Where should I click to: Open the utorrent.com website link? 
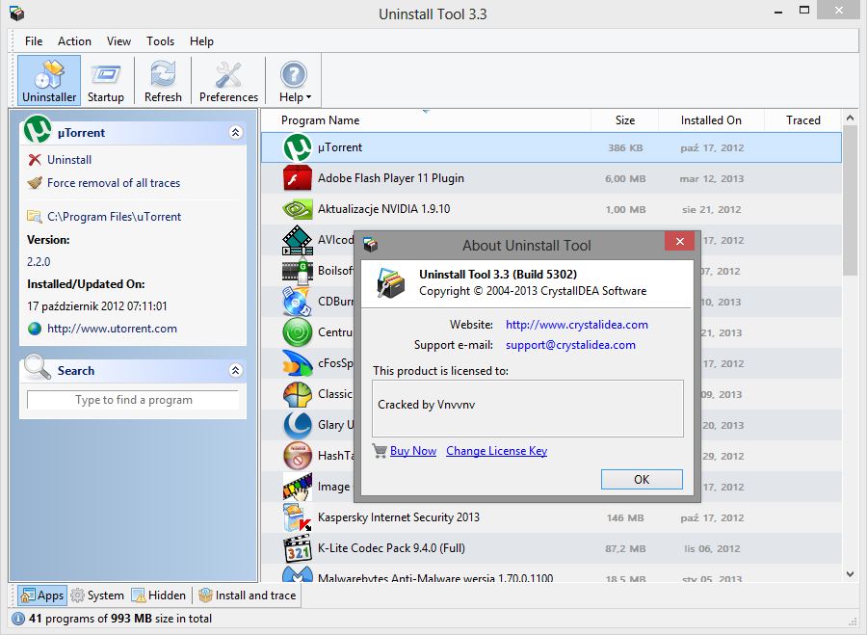coord(112,329)
